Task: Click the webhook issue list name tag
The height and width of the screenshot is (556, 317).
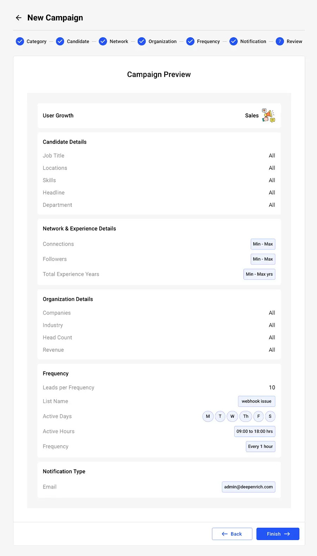Action: point(256,401)
